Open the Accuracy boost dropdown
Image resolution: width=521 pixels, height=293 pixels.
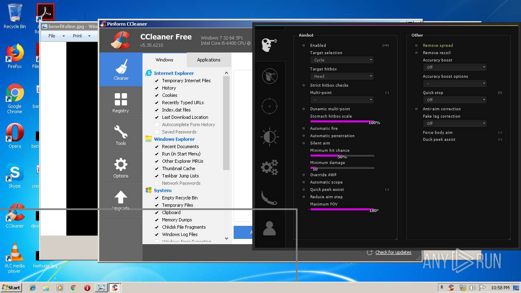(x=455, y=67)
